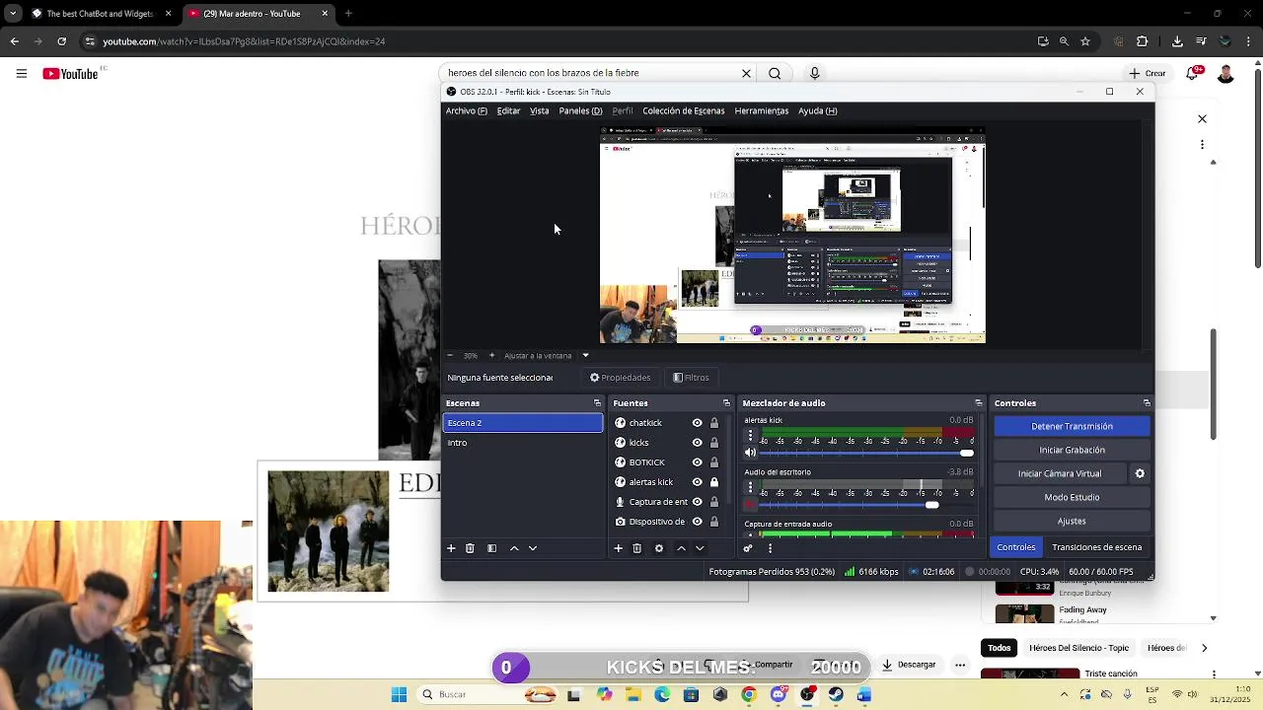Bookmark this page with star icon
The height and width of the screenshot is (710, 1263).
(x=1085, y=41)
